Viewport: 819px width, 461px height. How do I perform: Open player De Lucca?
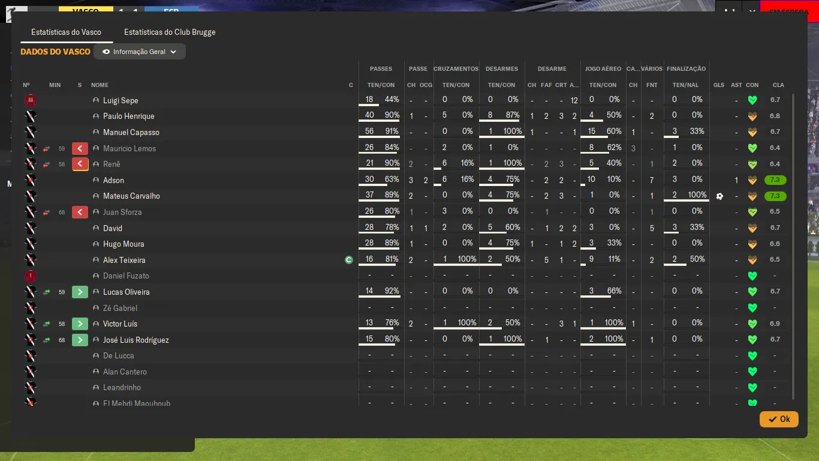pyautogui.click(x=119, y=356)
